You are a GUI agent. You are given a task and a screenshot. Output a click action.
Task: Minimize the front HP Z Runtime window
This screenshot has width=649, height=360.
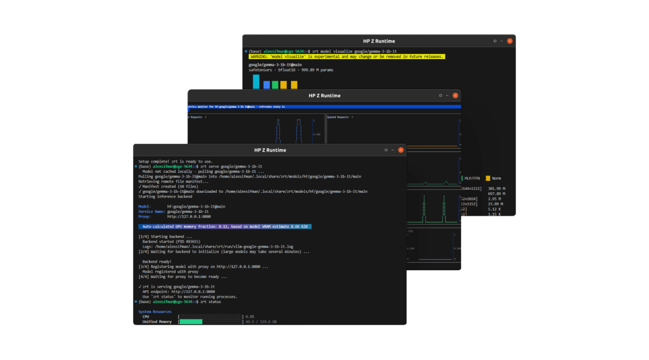[x=393, y=150]
